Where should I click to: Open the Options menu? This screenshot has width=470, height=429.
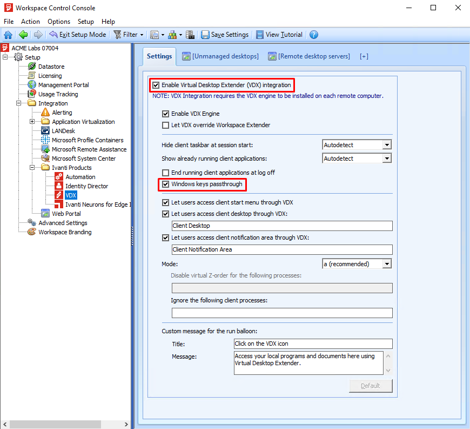pyautogui.click(x=58, y=21)
